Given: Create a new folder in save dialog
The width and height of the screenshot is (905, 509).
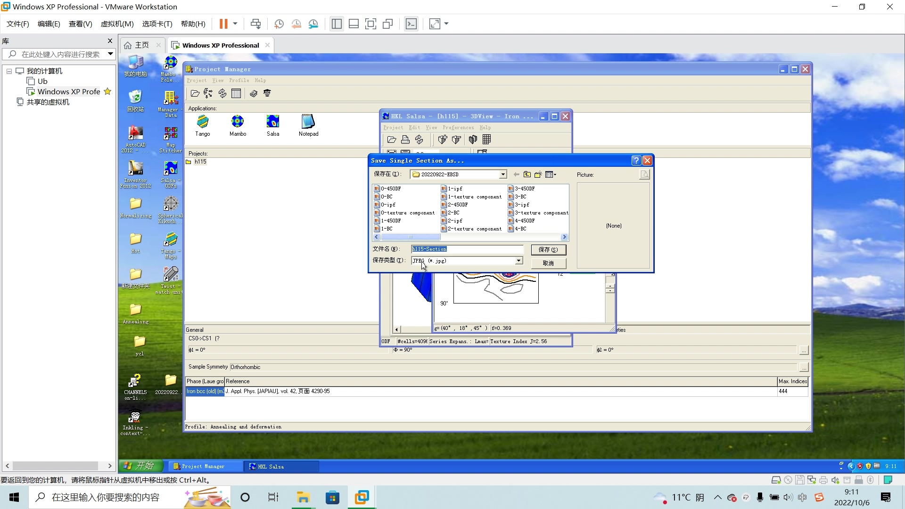Looking at the screenshot, I should (x=538, y=174).
